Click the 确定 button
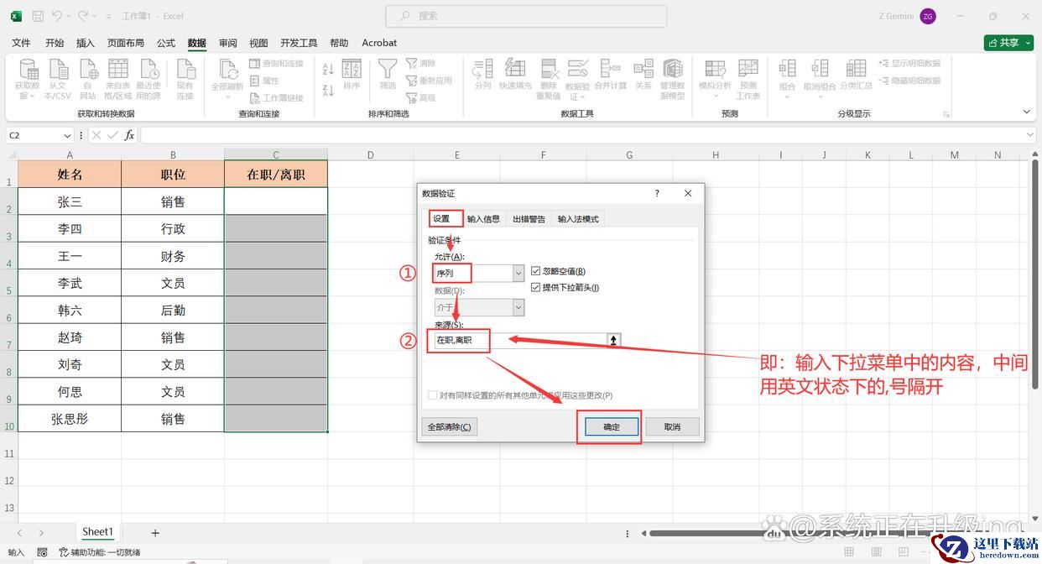The width and height of the screenshot is (1042, 564). coord(612,427)
